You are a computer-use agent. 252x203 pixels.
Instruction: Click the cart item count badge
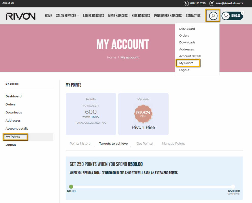243,13
